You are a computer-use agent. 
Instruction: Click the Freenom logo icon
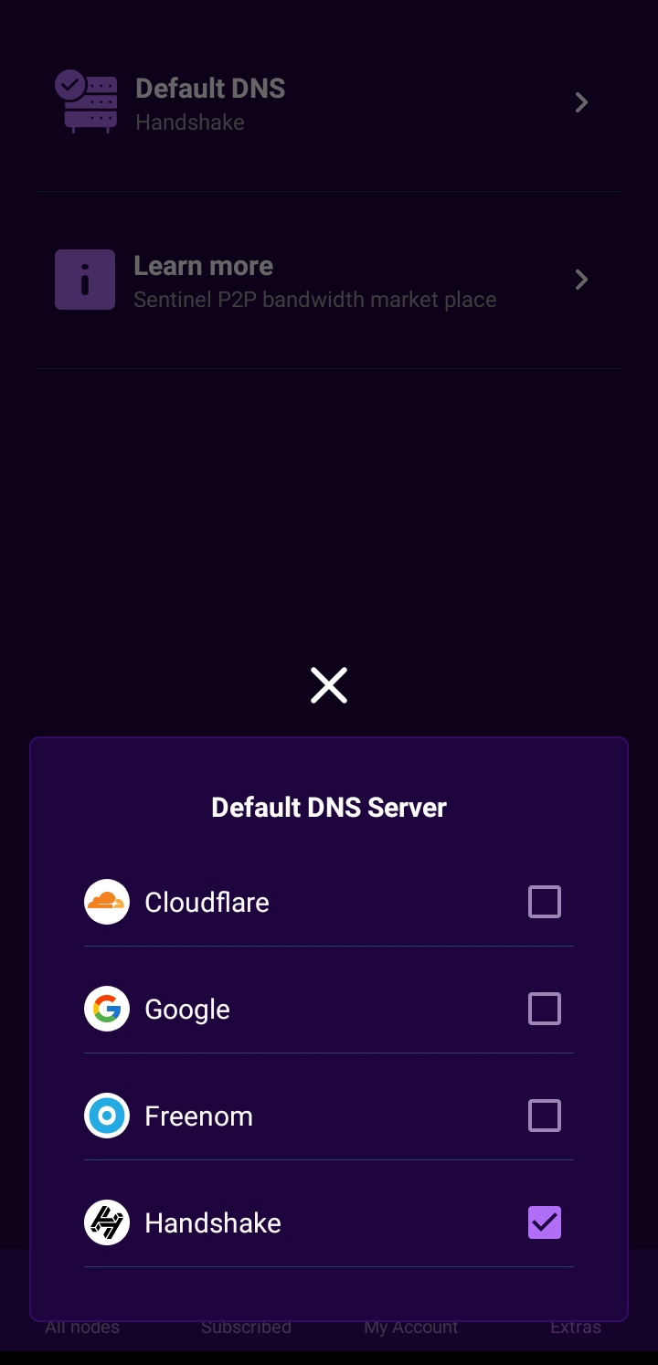tap(107, 1116)
